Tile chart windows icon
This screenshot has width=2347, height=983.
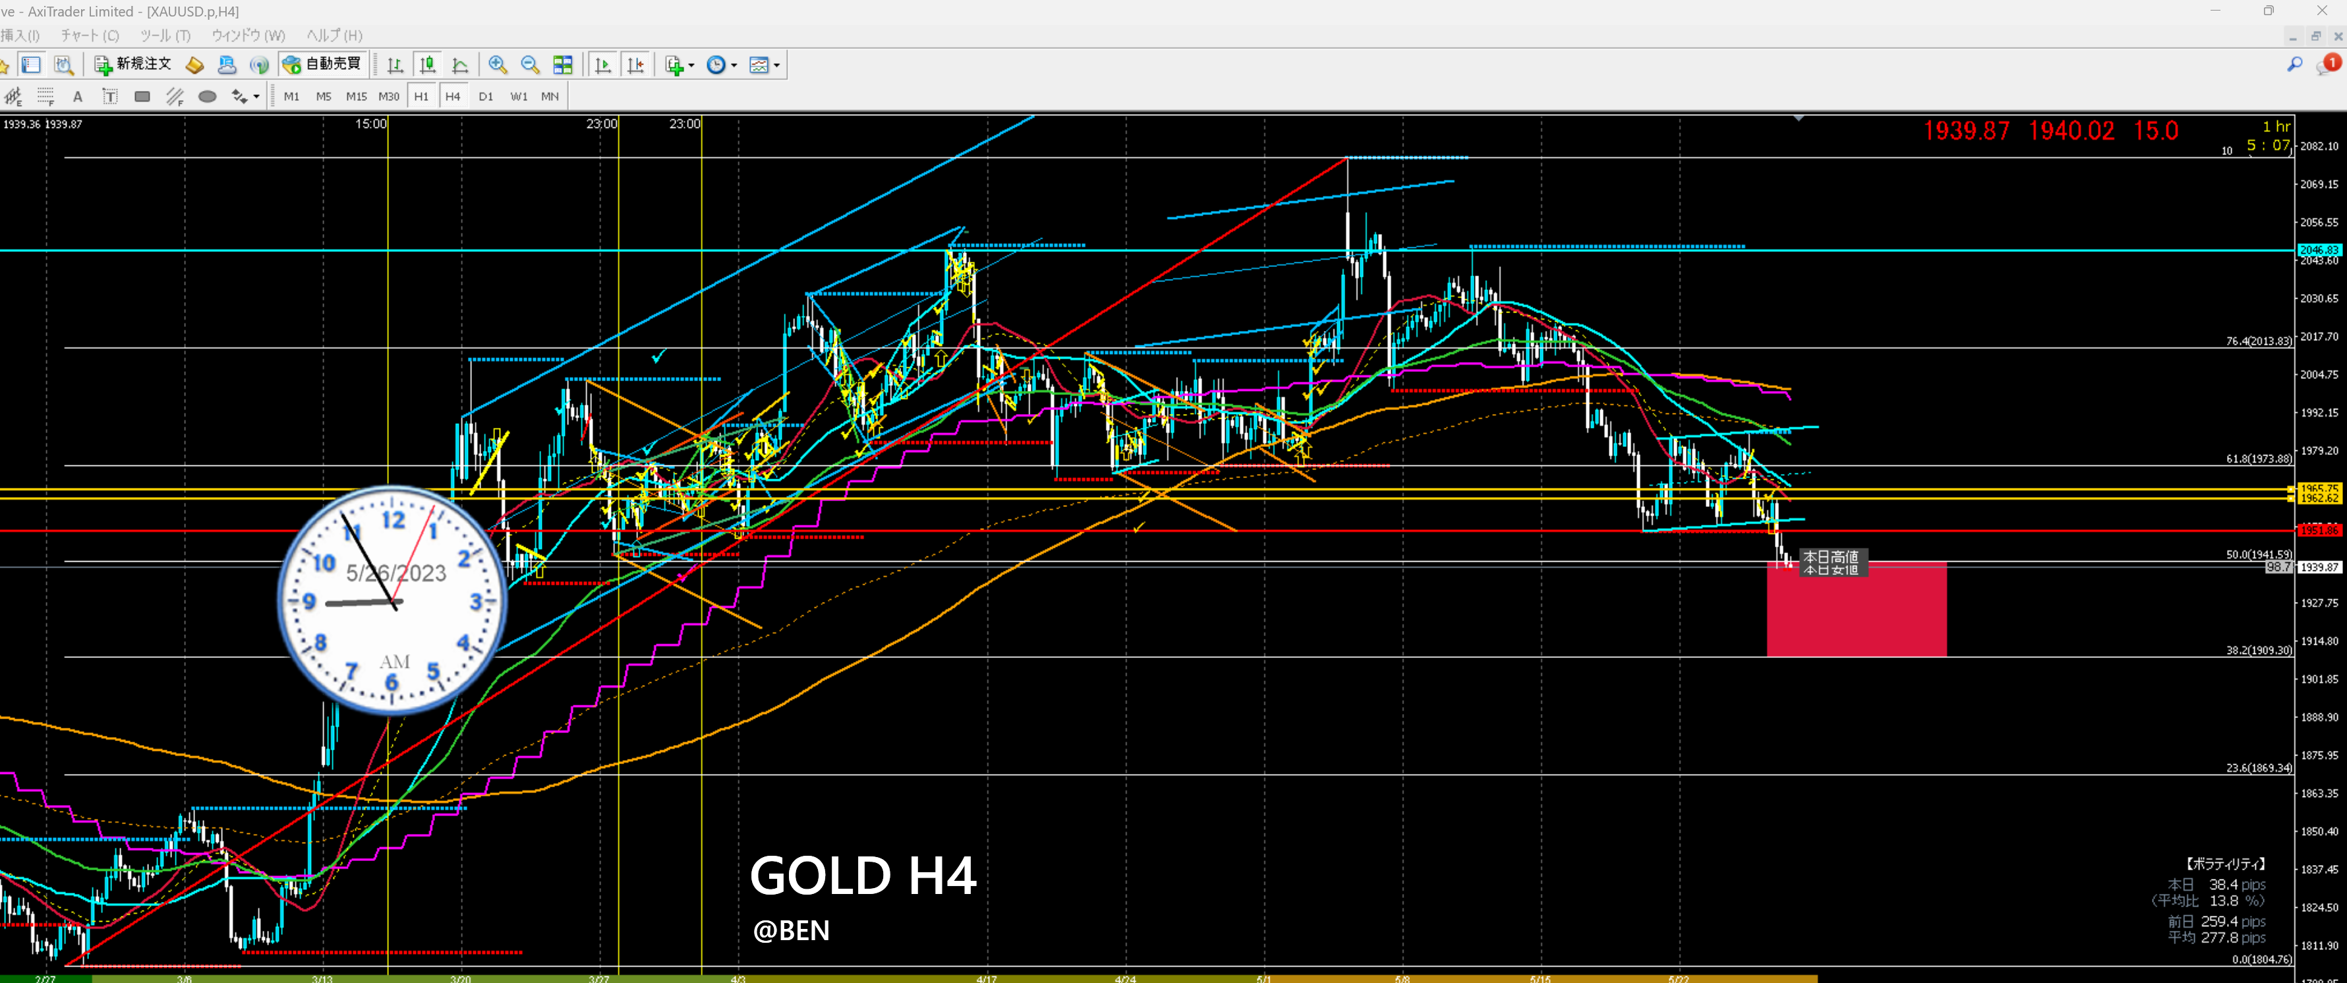click(x=563, y=65)
